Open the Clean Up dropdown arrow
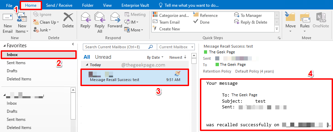This screenshot has height=132, width=333. click(x=58, y=22)
